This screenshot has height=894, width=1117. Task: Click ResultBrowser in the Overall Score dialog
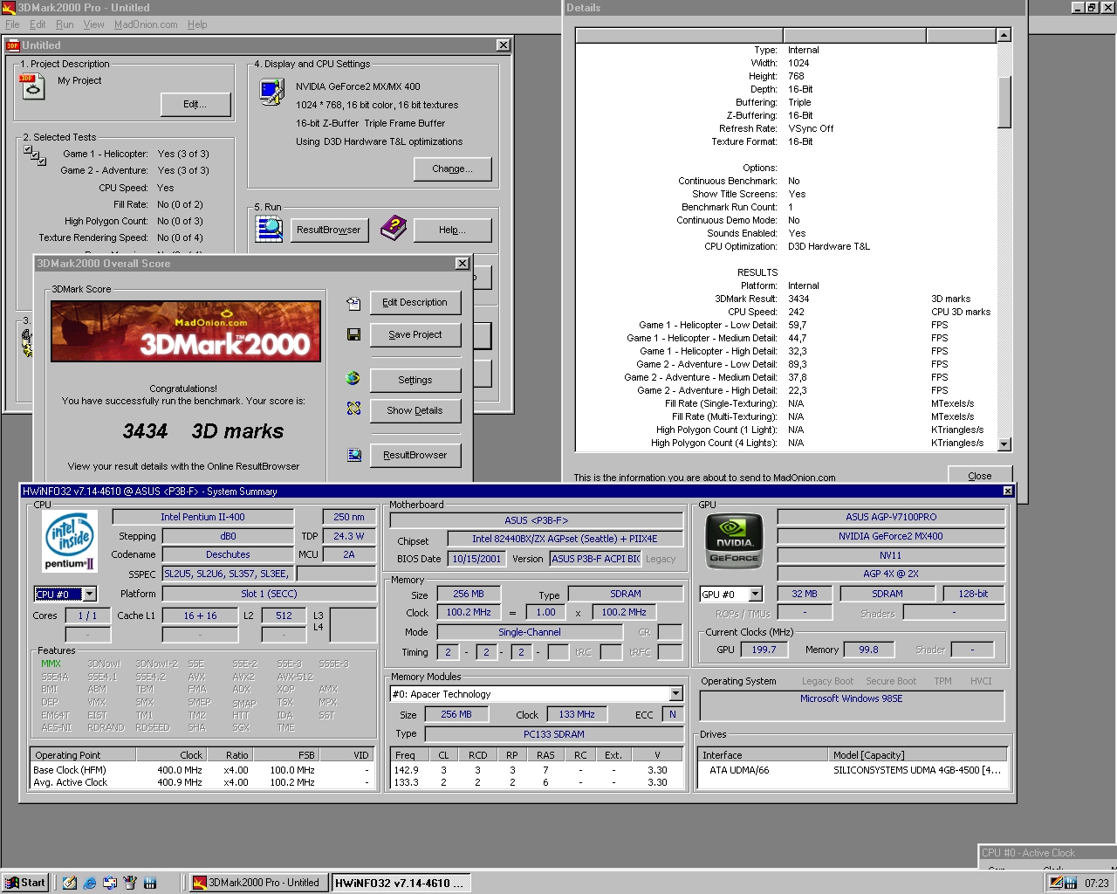415,456
